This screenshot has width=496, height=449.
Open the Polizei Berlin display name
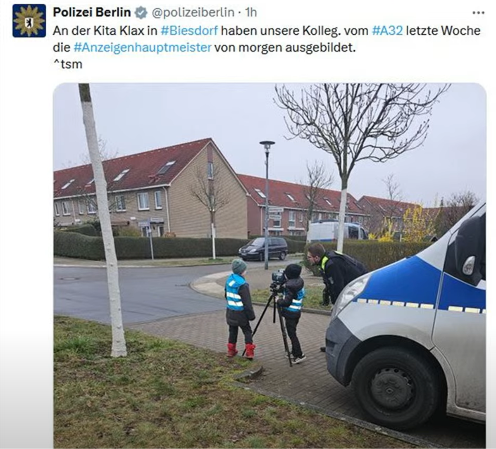point(92,12)
